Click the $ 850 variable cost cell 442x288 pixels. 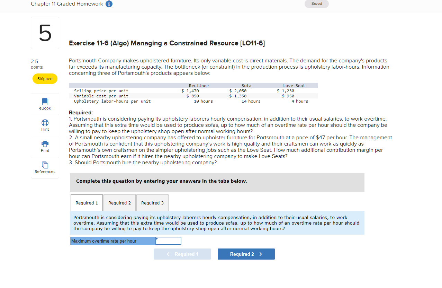tap(192, 96)
